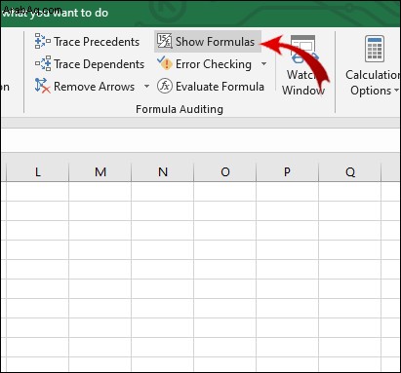This screenshot has height=373, width=401.
Task: Select column N header
Action: (163, 171)
